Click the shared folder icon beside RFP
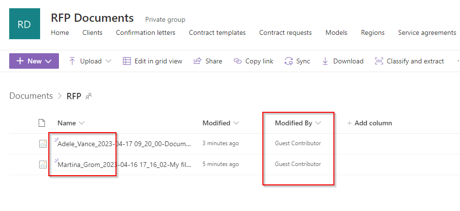Image resolution: width=460 pixels, height=211 pixels. click(88, 96)
